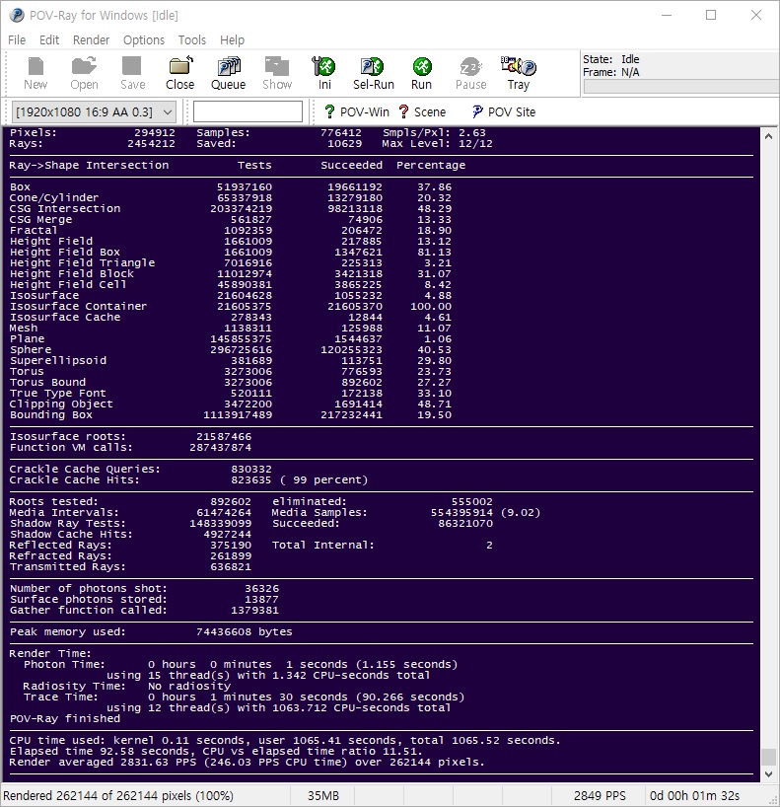Click the vertical scrollbar thumb
The image size is (780, 807).
[x=769, y=757]
